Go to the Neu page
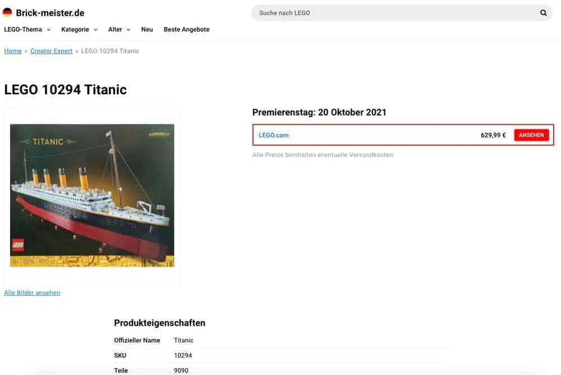561x375 pixels. (x=147, y=29)
